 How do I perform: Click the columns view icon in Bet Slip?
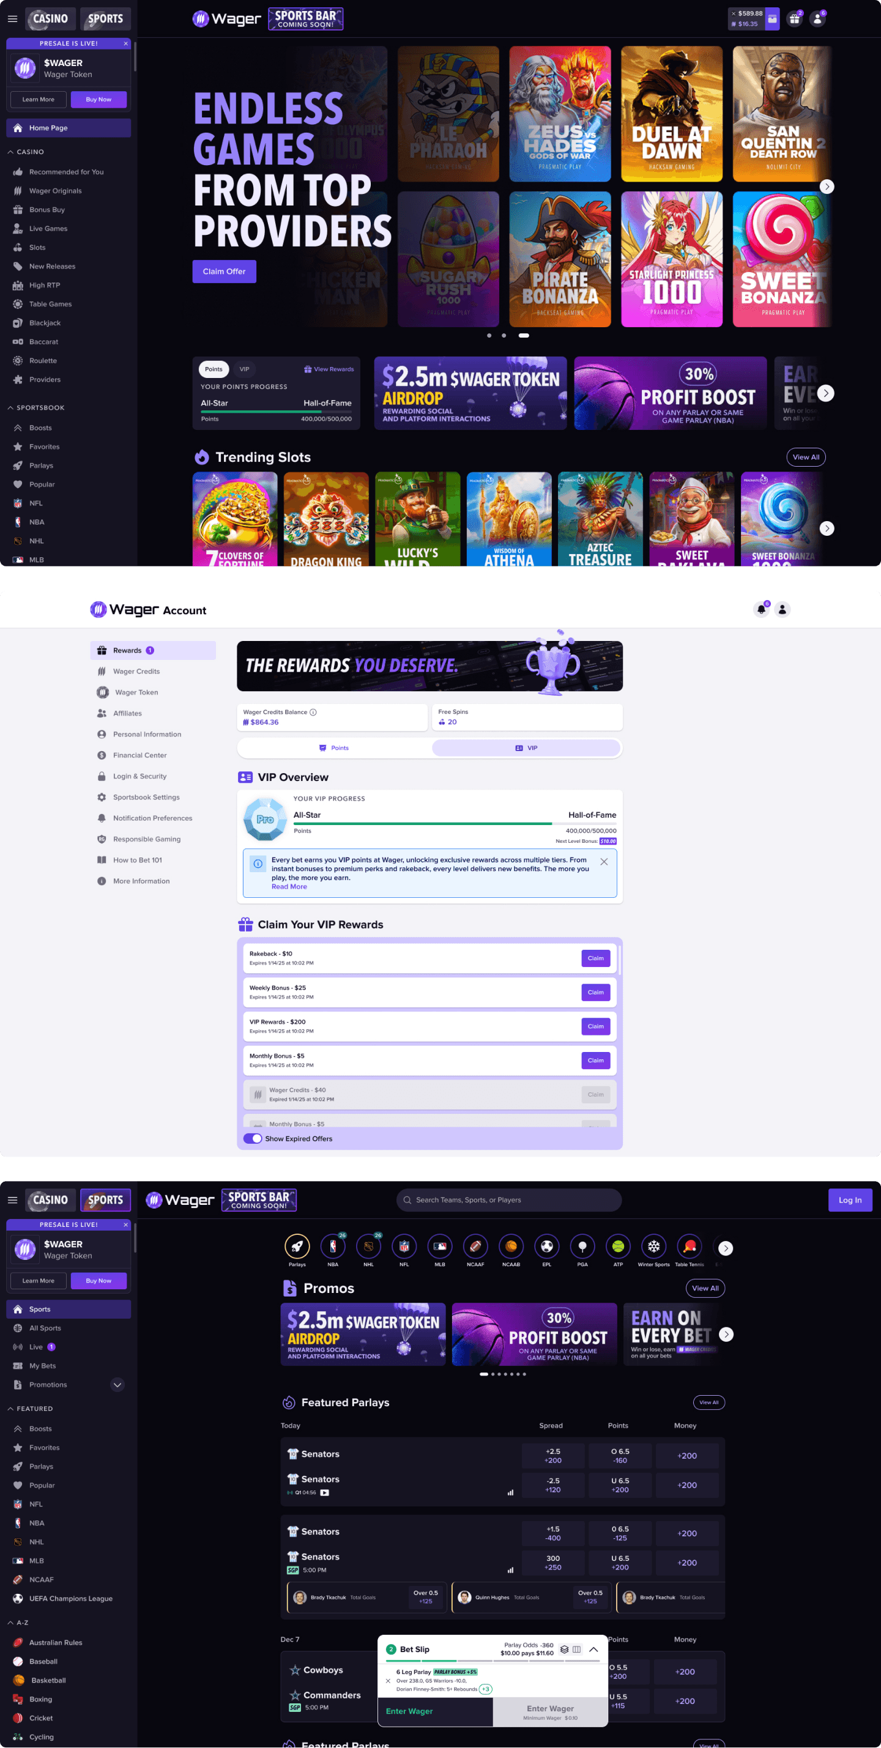[x=576, y=1649]
